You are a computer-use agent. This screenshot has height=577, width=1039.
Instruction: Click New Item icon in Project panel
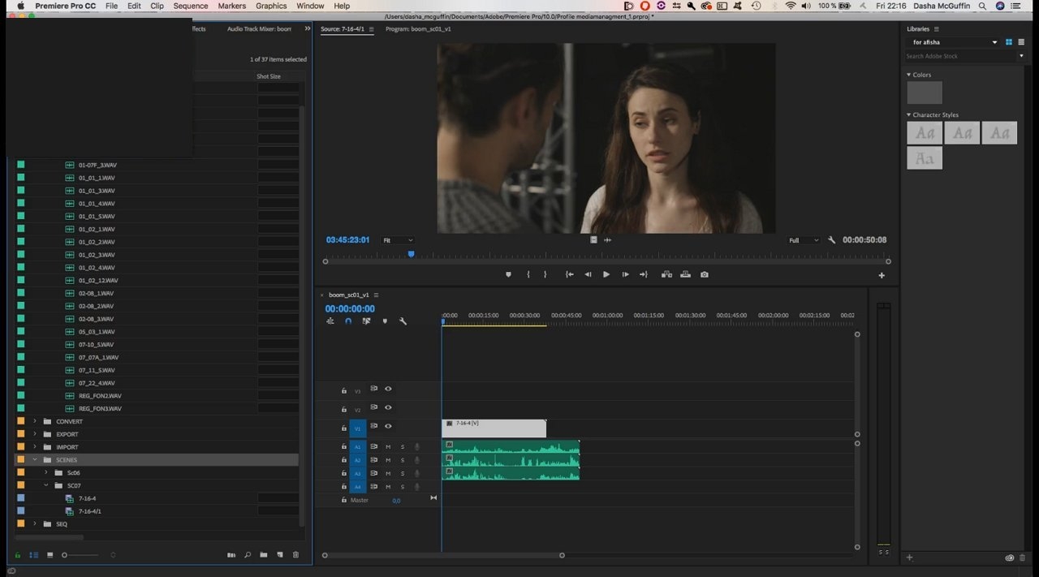tap(280, 555)
